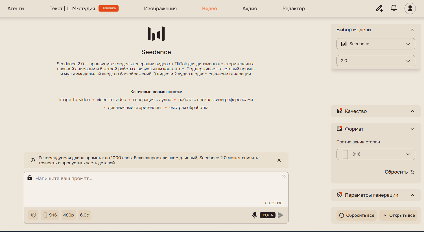Screen dimensions: 424x232
Task: Open the 9:16 chip under prompt
Action: coord(50,215)
